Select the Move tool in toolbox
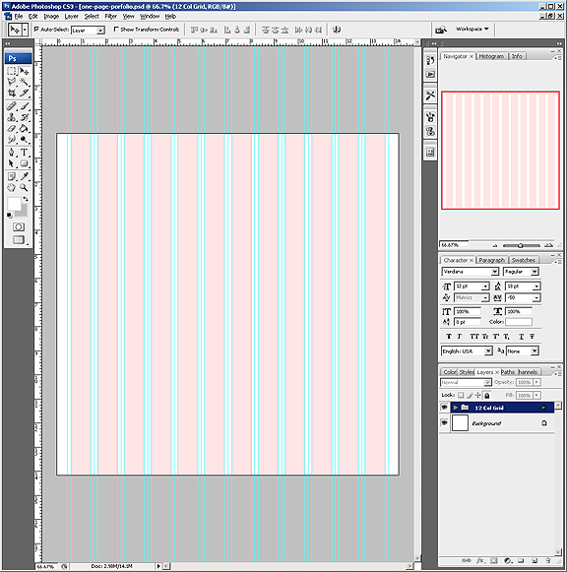This screenshot has height=572, width=567. pyautogui.click(x=24, y=71)
